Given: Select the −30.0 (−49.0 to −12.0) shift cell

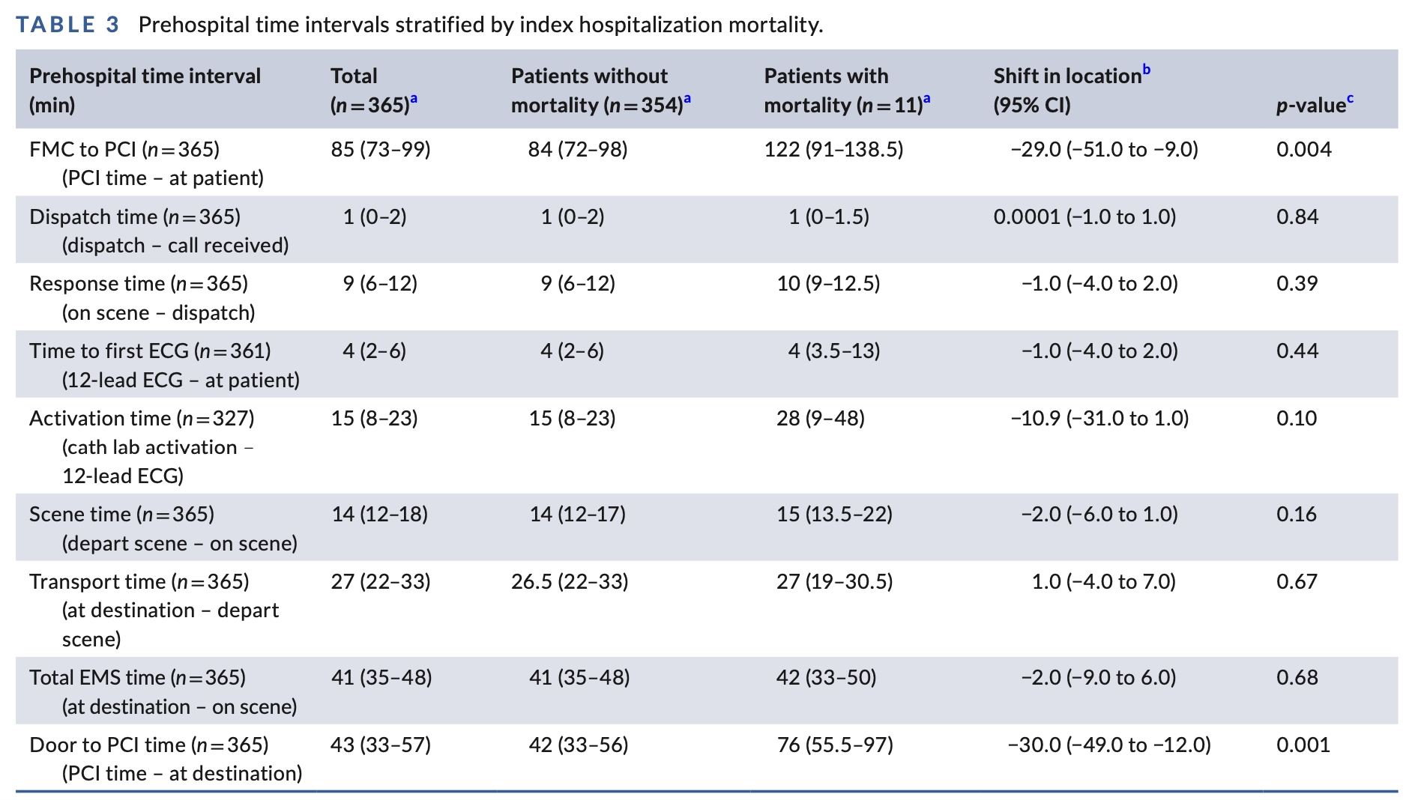Looking at the screenshot, I should (1109, 745).
